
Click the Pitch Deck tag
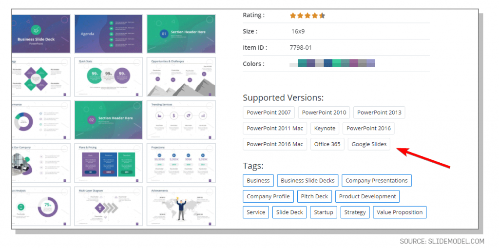tap(314, 196)
